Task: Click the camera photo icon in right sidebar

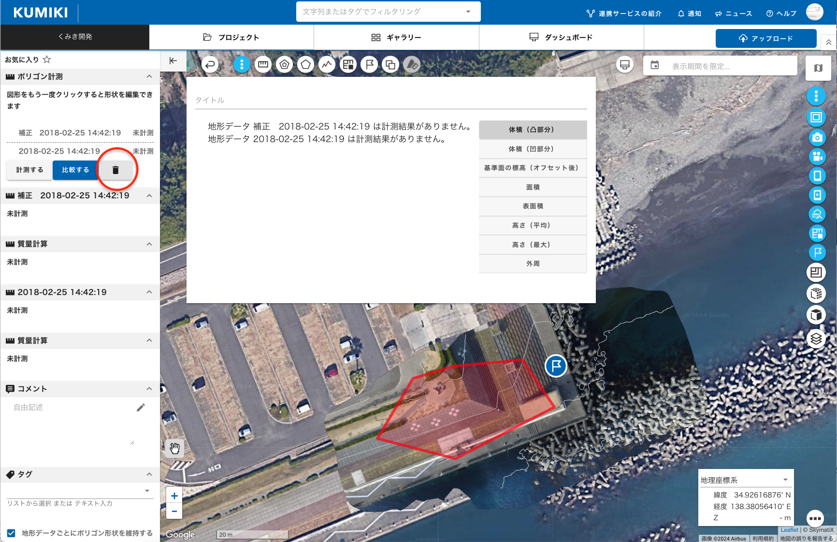Action: click(x=817, y=137)
